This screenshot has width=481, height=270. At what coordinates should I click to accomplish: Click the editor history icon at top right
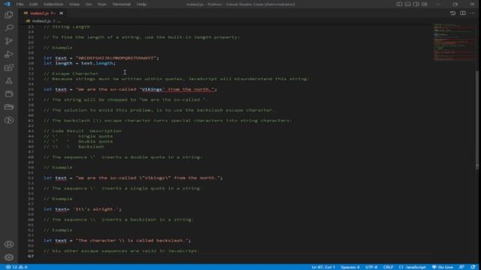452,13
